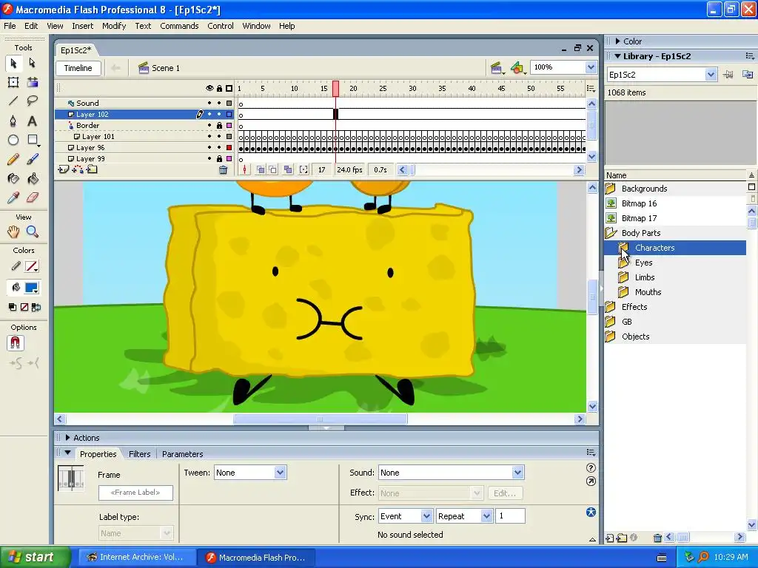Select the Oval tool
The height and width of the screenshot is (568, 758).
[13, 140]
